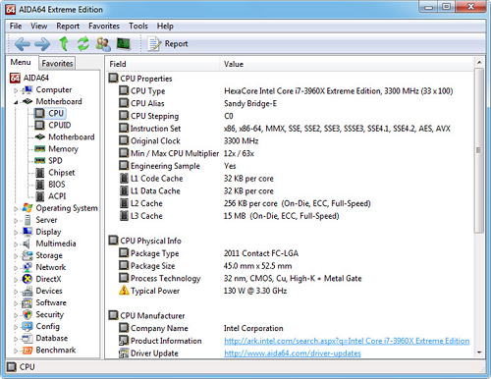Click the Report toolbar button
Screen dimensions: 491x379
point(168,44)
